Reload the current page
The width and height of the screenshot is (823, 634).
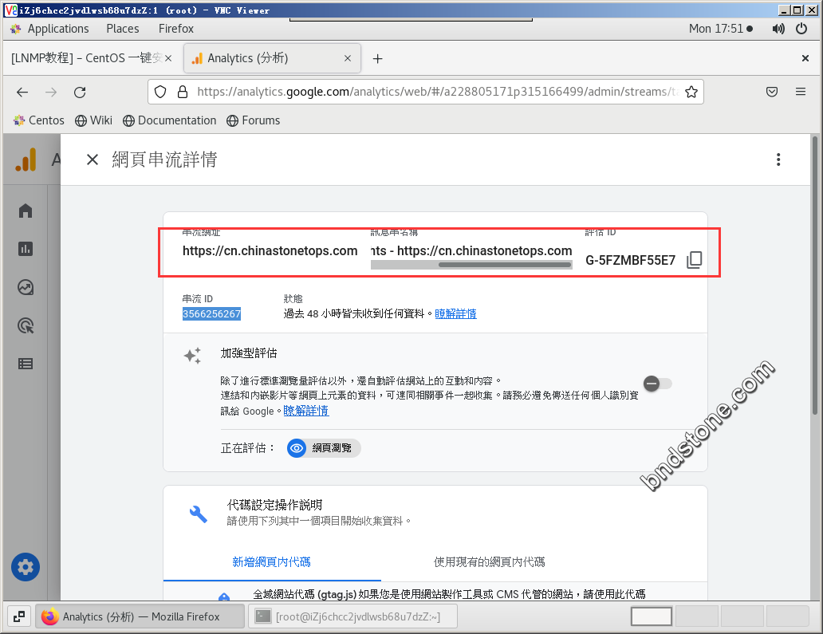point(80,93)
